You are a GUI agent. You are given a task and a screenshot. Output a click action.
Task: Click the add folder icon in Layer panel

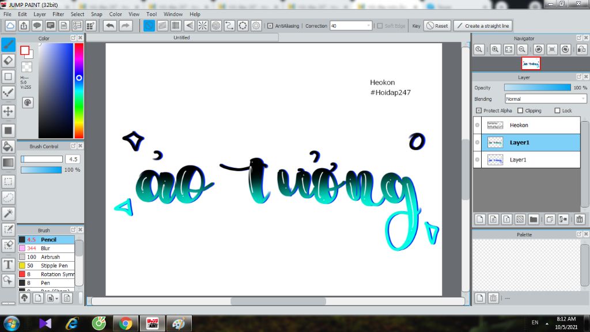tap(533, 219)
